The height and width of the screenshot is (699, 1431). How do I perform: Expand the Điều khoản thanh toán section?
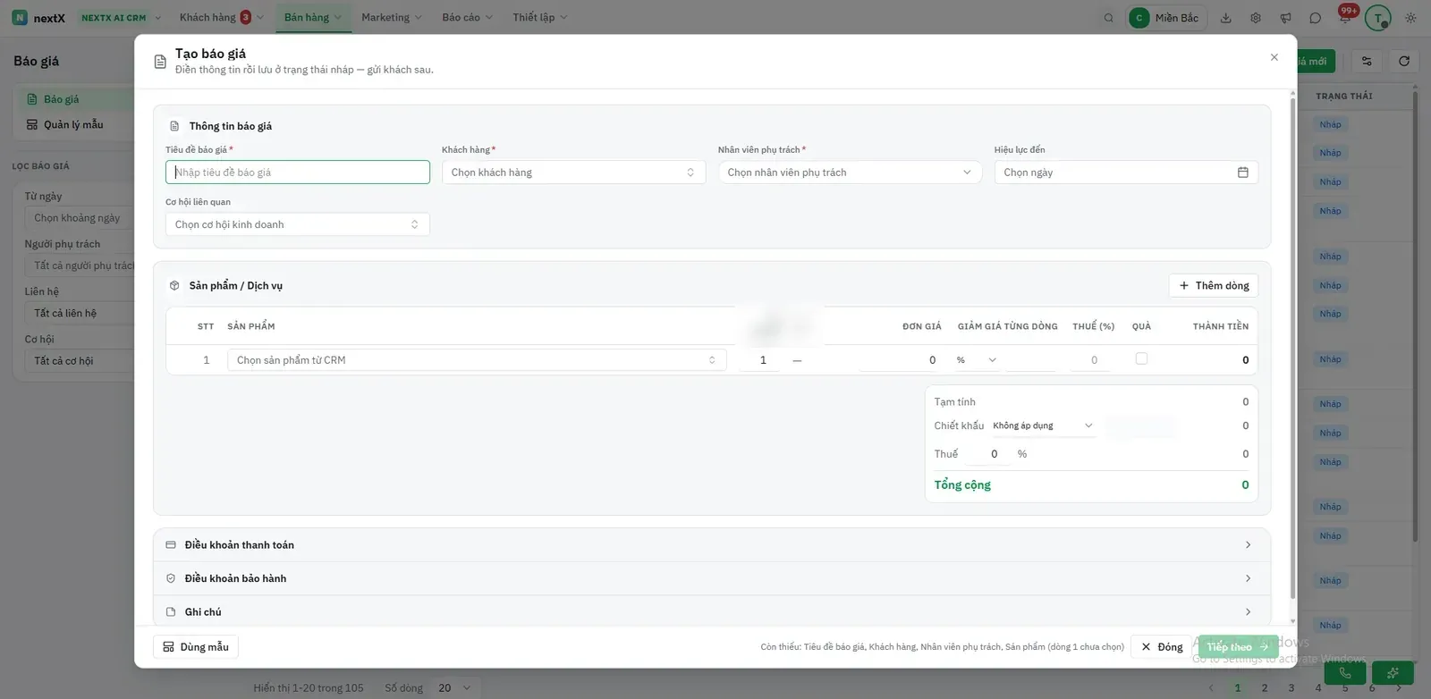(712, 545)
